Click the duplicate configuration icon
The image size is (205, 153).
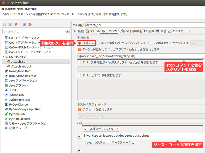10,24
